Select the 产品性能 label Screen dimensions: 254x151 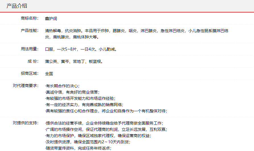pos(30,30)
